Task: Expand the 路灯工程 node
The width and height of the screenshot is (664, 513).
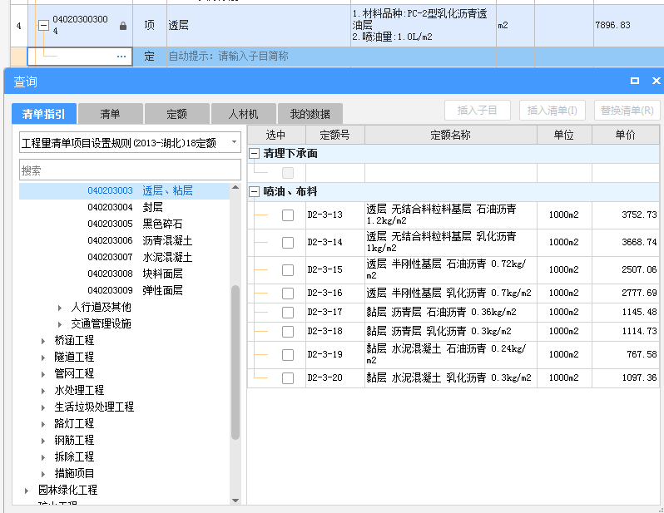Action: [x=43, y=424]
